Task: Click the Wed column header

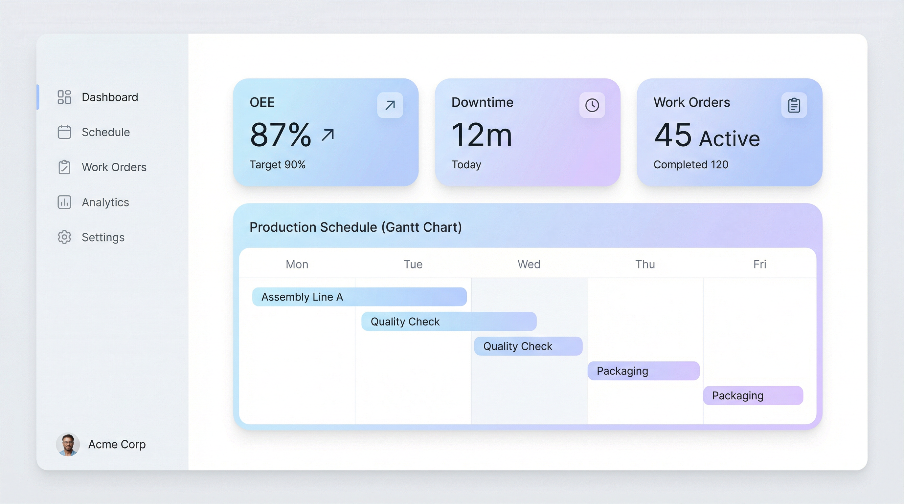Action: pyautogui.click(x=529, y=264)
